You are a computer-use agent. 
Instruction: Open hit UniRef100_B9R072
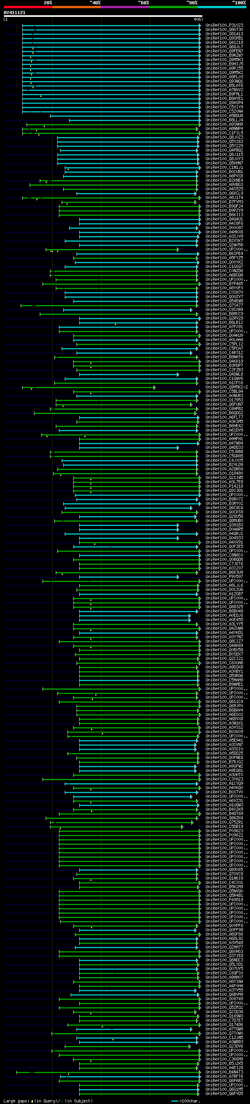coord(224,499)
